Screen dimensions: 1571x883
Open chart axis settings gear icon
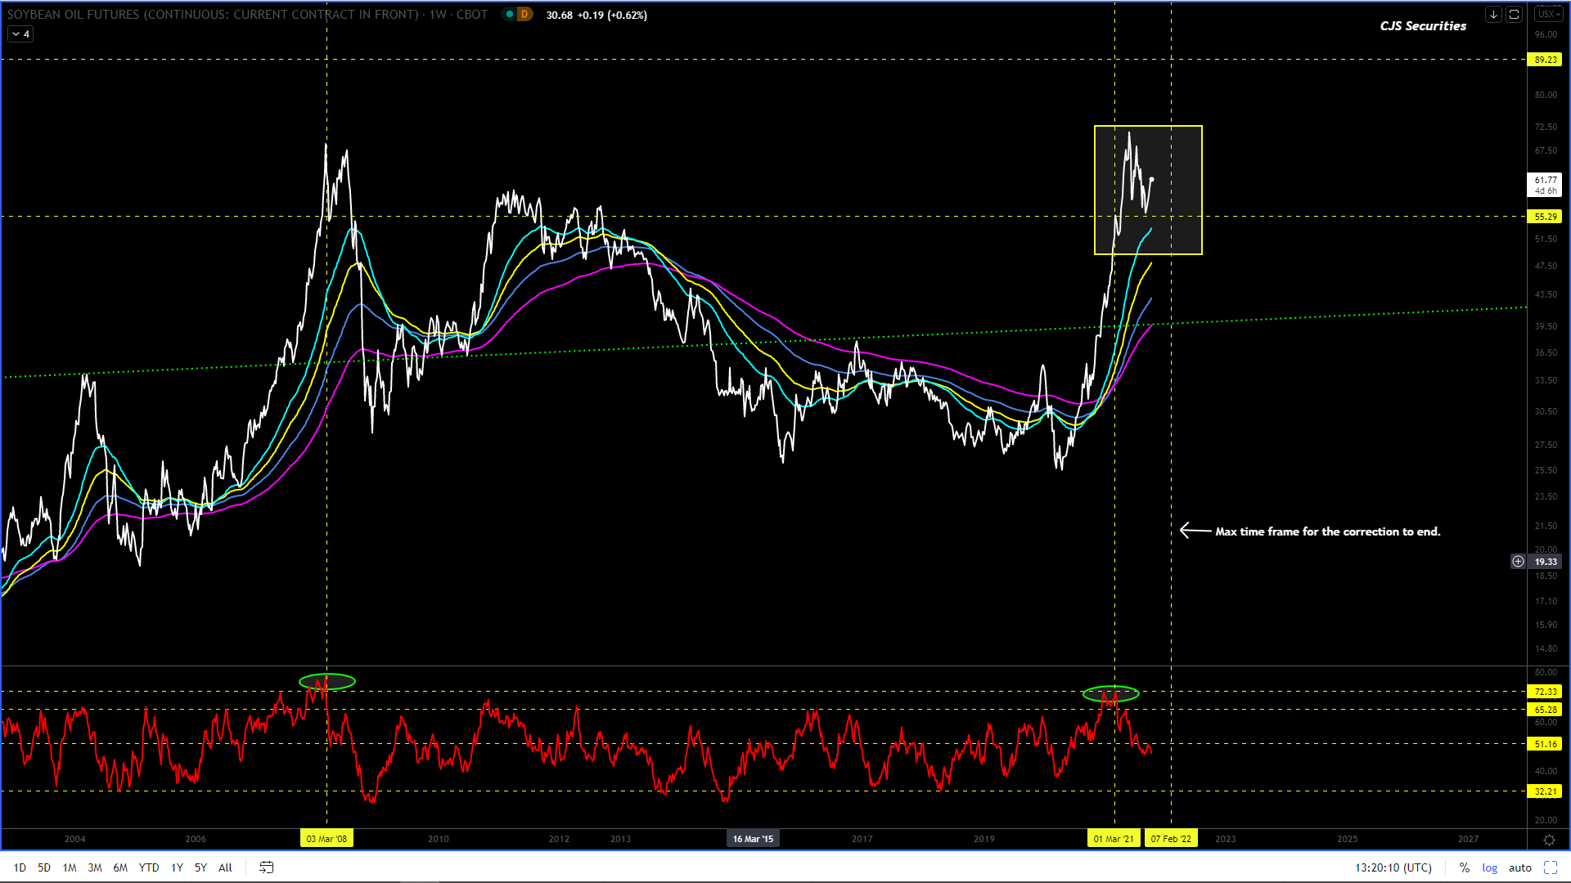(x=1549, y=840)
